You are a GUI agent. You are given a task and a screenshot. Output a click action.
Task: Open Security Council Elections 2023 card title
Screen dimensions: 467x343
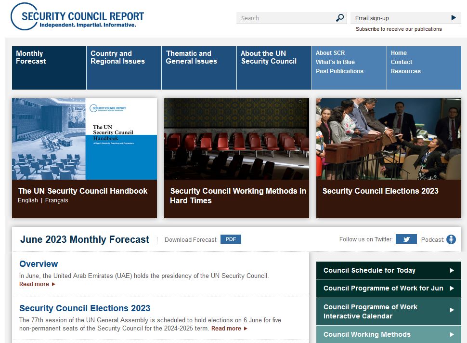pyautogui.click(x=380, y=191)
